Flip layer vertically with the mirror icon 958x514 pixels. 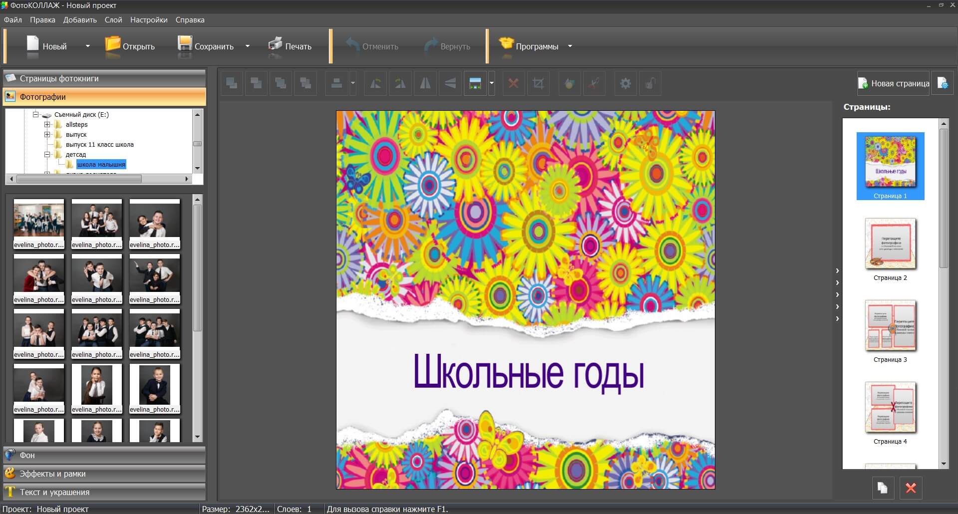coord(450,83)
